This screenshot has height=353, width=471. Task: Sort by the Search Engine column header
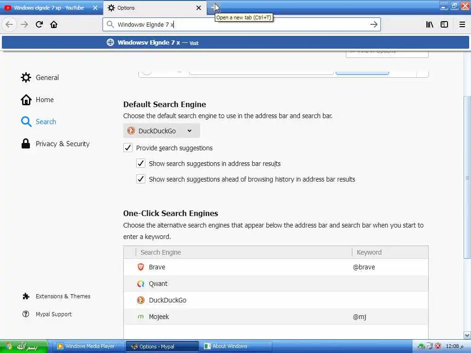[x=244, y=252]
